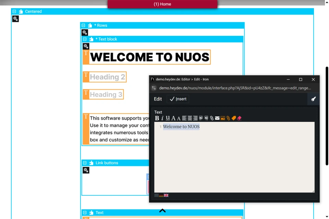Image resolution: width=329 pixels, height=219 pixels.
Task: Expand the panel via the upward chevron
Action: coord(162,211)
